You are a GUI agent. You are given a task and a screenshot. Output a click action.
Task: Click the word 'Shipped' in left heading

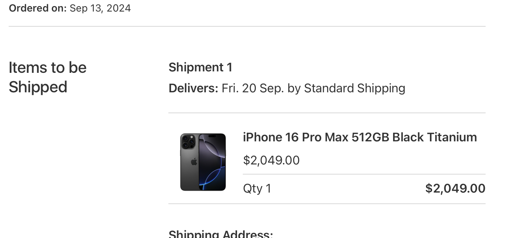point(38,87)
